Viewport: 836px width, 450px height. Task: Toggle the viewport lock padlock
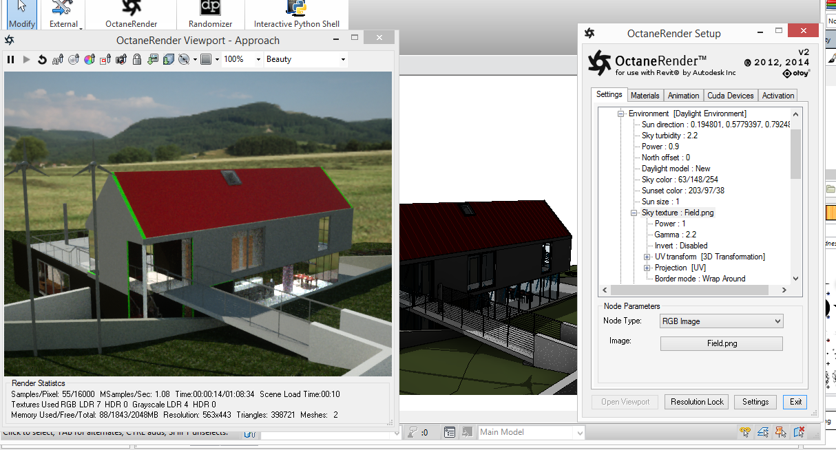pos(137,60)
